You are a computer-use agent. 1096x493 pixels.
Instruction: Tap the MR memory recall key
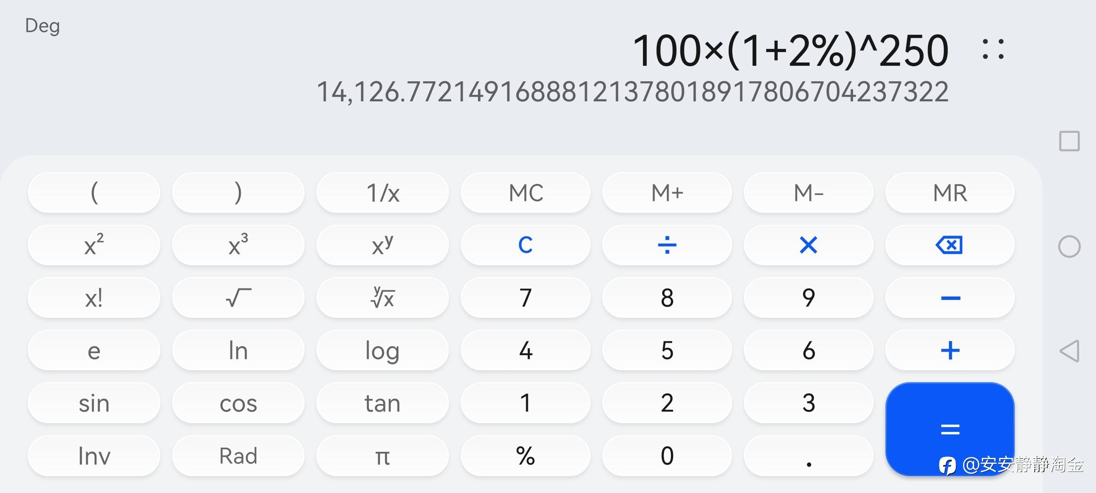949,193
